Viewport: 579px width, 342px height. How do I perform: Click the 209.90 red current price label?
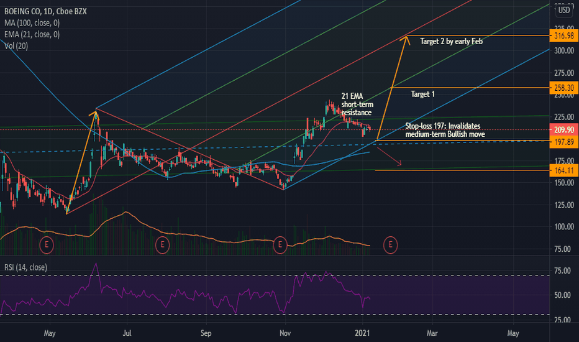(564, 130)
